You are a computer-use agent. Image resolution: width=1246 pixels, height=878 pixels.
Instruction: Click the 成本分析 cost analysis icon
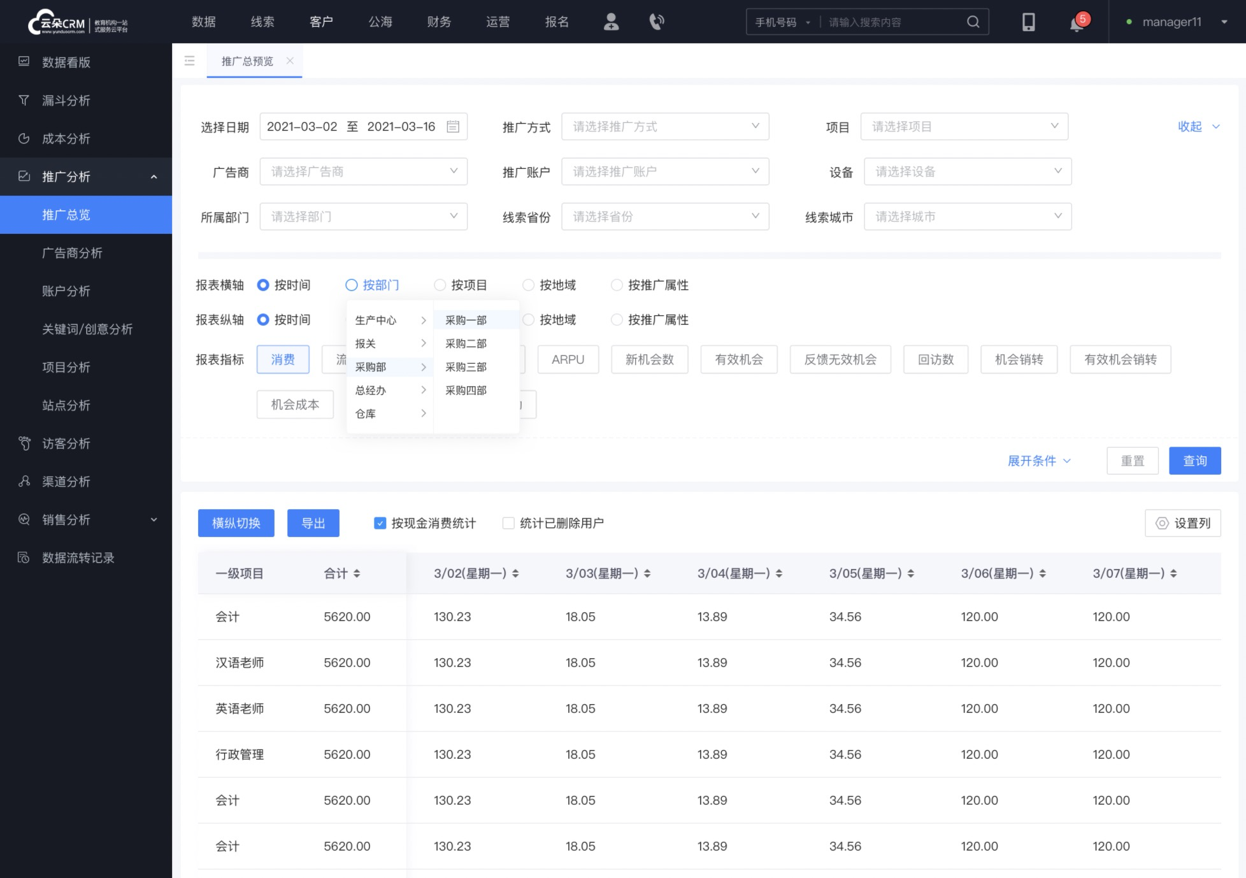pyautogui.click(x=25, y=138)
